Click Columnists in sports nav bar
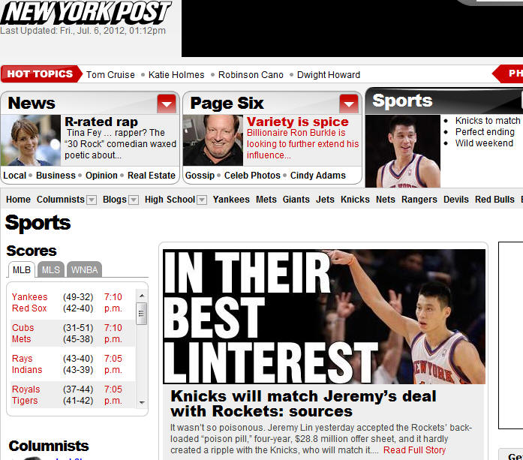The width and height of the screenshot is (523, 460). click(61, 200)
